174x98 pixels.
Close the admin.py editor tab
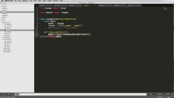(80, 5)
